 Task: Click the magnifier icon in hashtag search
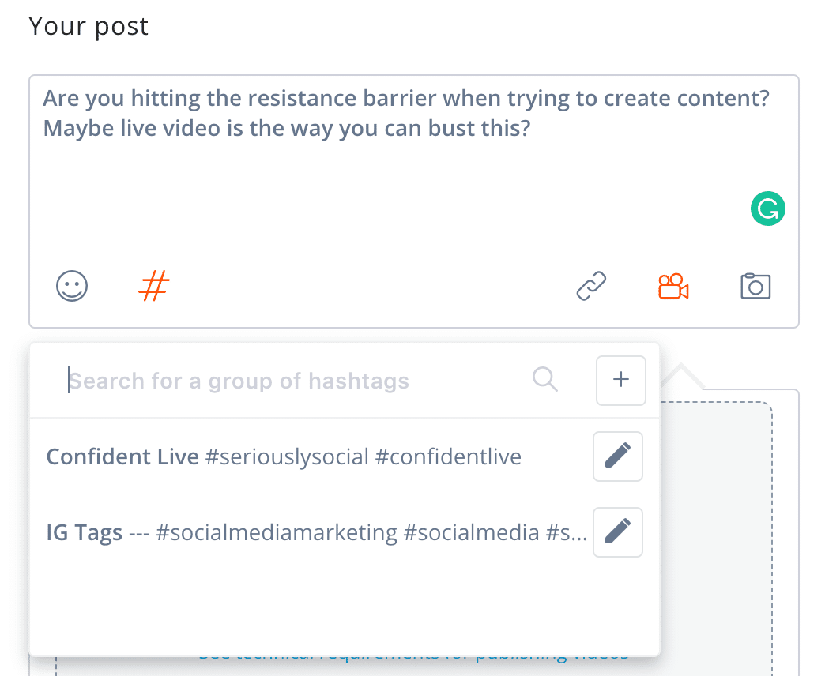[545, 380]
